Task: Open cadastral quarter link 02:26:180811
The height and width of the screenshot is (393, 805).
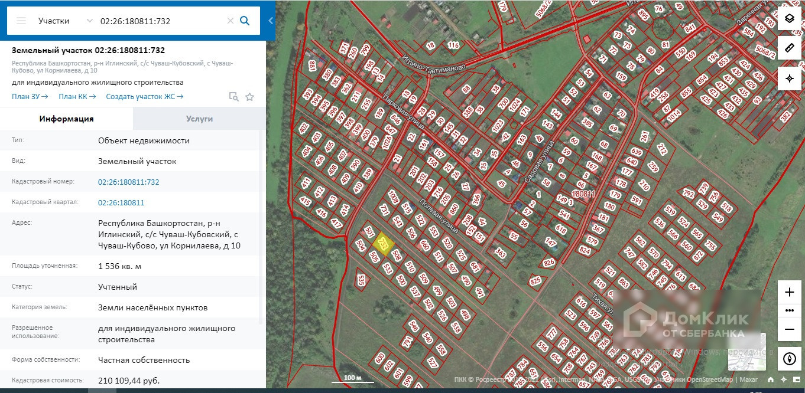Action: (x=121, y=203)
